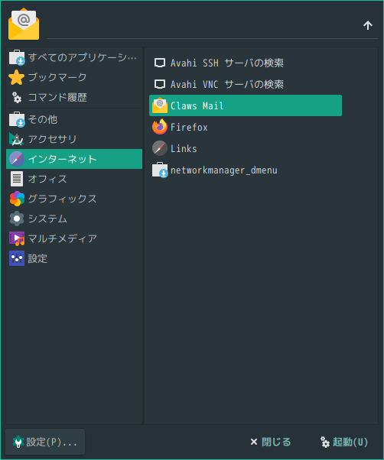Click the Avahi SSH monitor icon
This screenshot has height=460, width=384.
tap(160, 63)
